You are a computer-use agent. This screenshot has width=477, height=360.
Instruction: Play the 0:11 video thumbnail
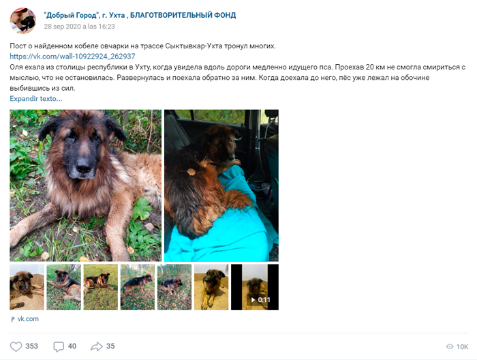(x=255, y=287)
